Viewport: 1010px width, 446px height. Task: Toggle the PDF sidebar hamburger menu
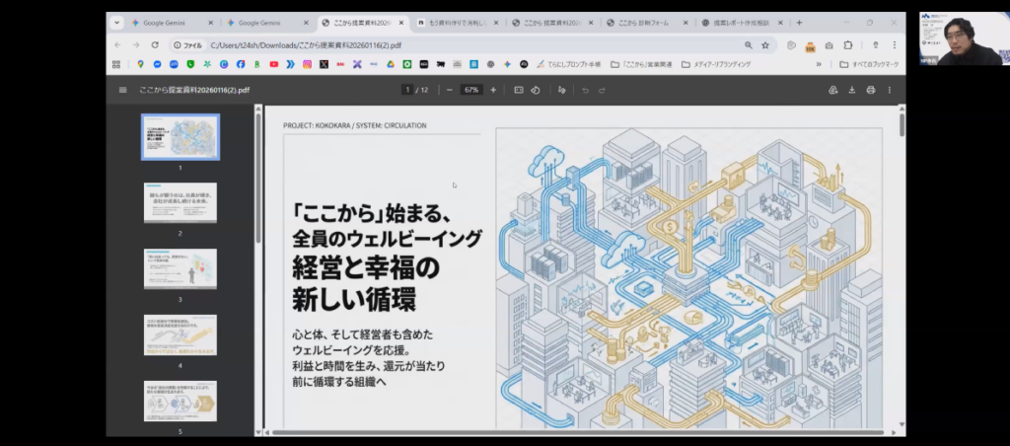tap(122, 90)
